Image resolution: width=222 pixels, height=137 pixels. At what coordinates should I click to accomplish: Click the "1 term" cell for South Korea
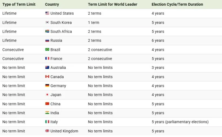tap(93, 22)
